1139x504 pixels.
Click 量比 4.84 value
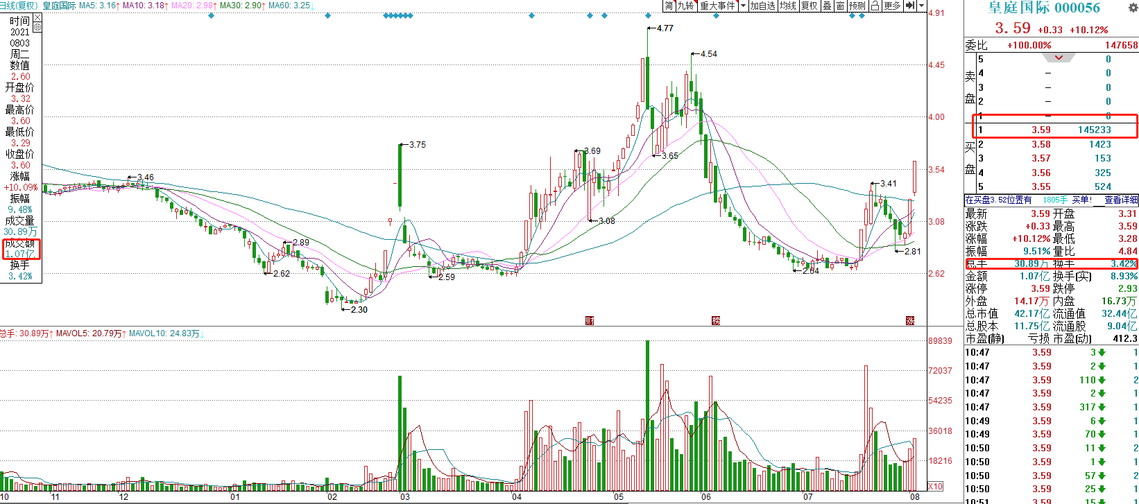1128,251
